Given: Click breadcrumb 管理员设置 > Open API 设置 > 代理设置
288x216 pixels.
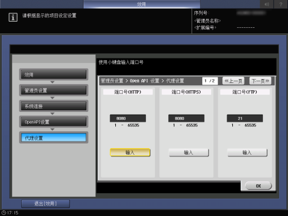Looking at the screenshot, I should (142, 81).
